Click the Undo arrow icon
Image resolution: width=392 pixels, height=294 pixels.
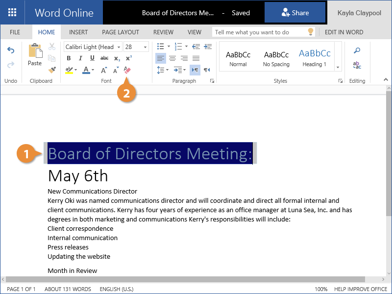tap(10, 50)
